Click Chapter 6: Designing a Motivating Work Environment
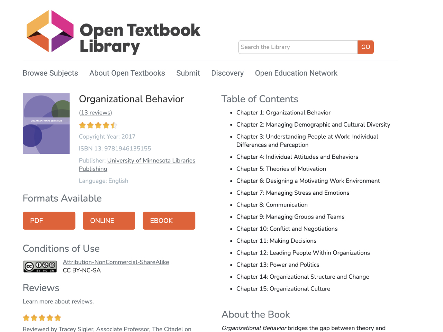Image resolution: width=443 pixels, height=332 pixels. [x=308, y=181]
